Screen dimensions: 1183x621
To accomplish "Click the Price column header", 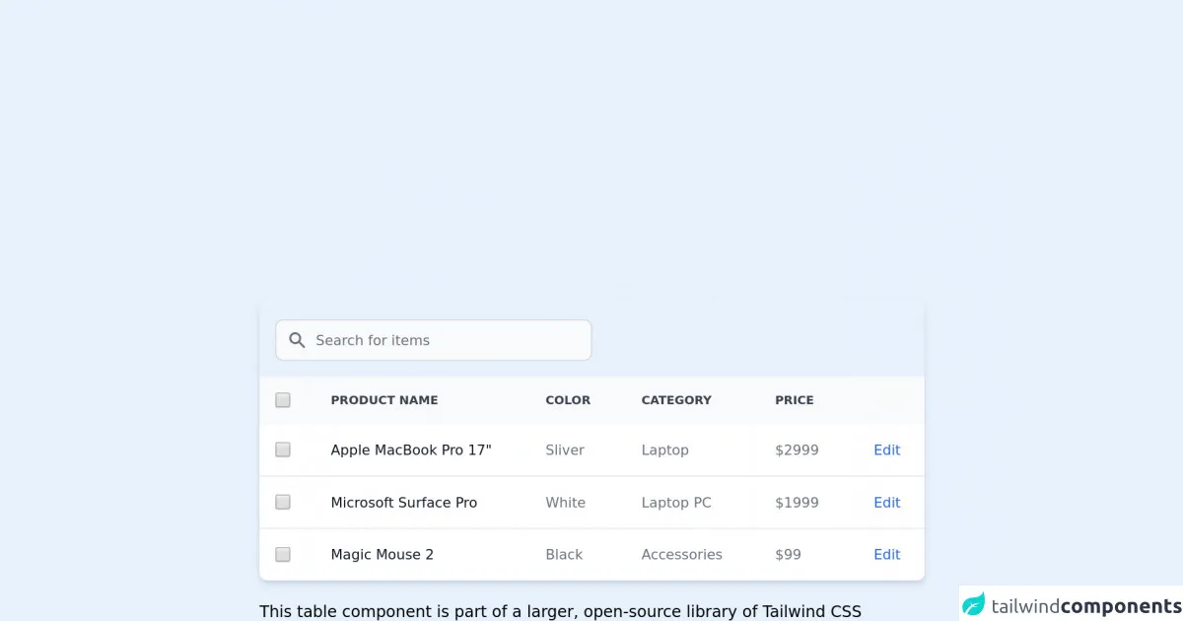I will click(795, 400).
